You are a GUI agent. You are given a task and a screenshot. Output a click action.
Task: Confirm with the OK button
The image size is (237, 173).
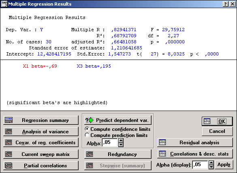coord(217,121)
